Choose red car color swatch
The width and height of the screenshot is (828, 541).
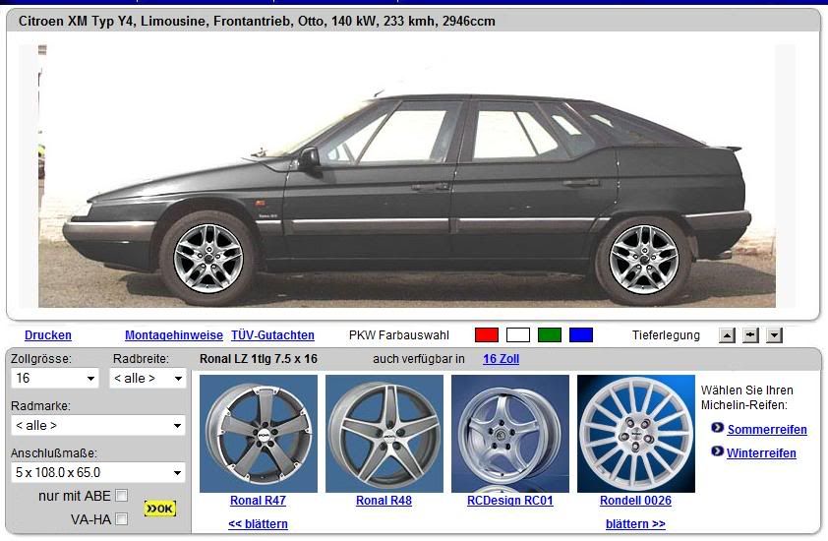point(487,335)
